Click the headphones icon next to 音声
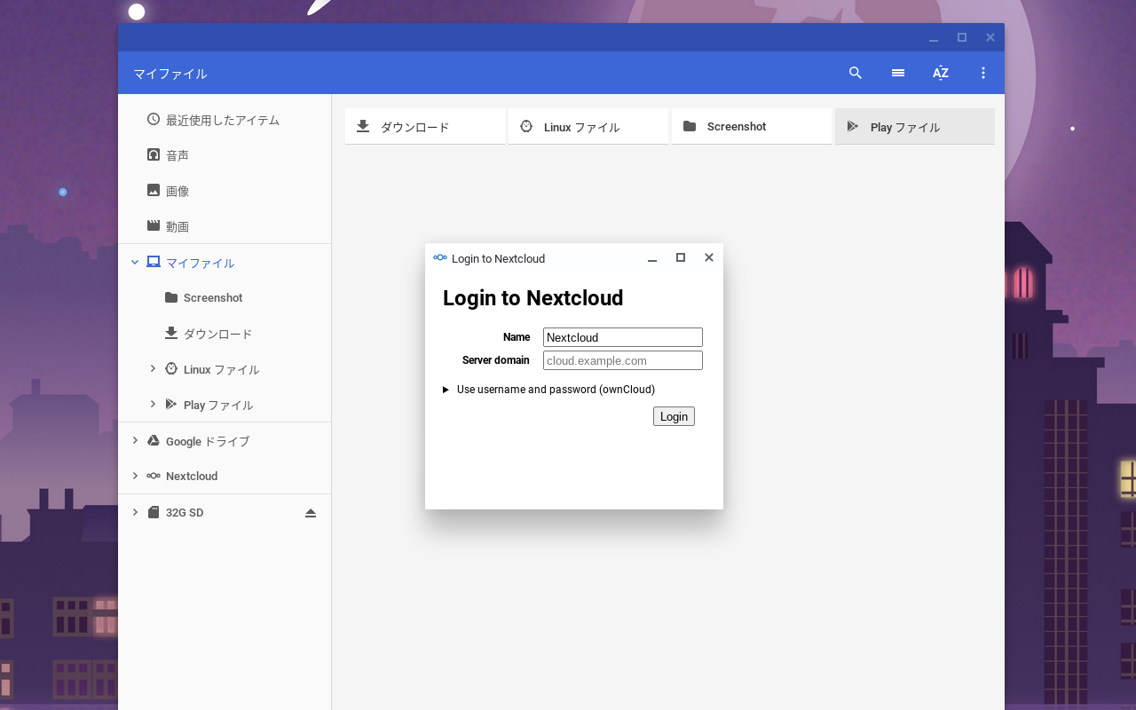The width and height of the screenshot is (1136, 710). coord(154,154)
